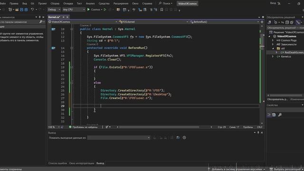Open the Правка menu
Screen dimensions: 304x171
(14, 3)
